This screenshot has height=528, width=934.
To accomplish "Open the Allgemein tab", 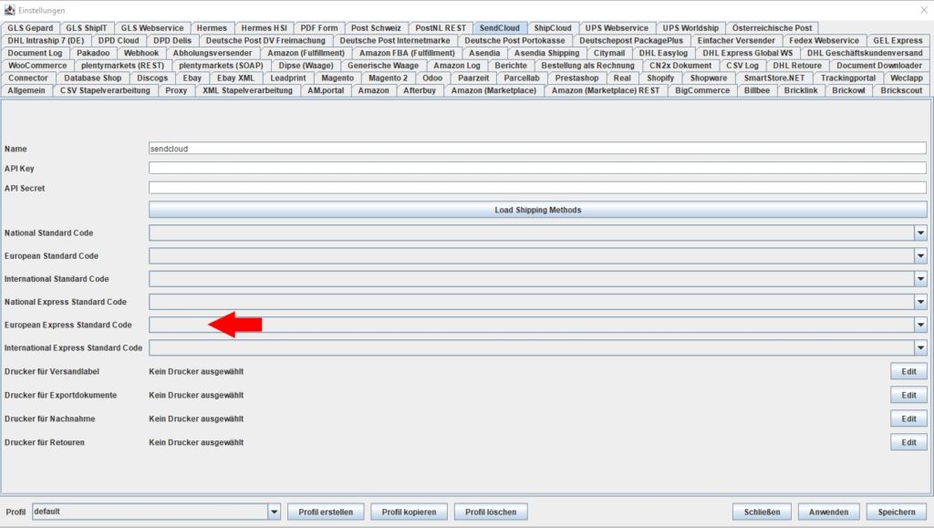I will click(26, 90).
